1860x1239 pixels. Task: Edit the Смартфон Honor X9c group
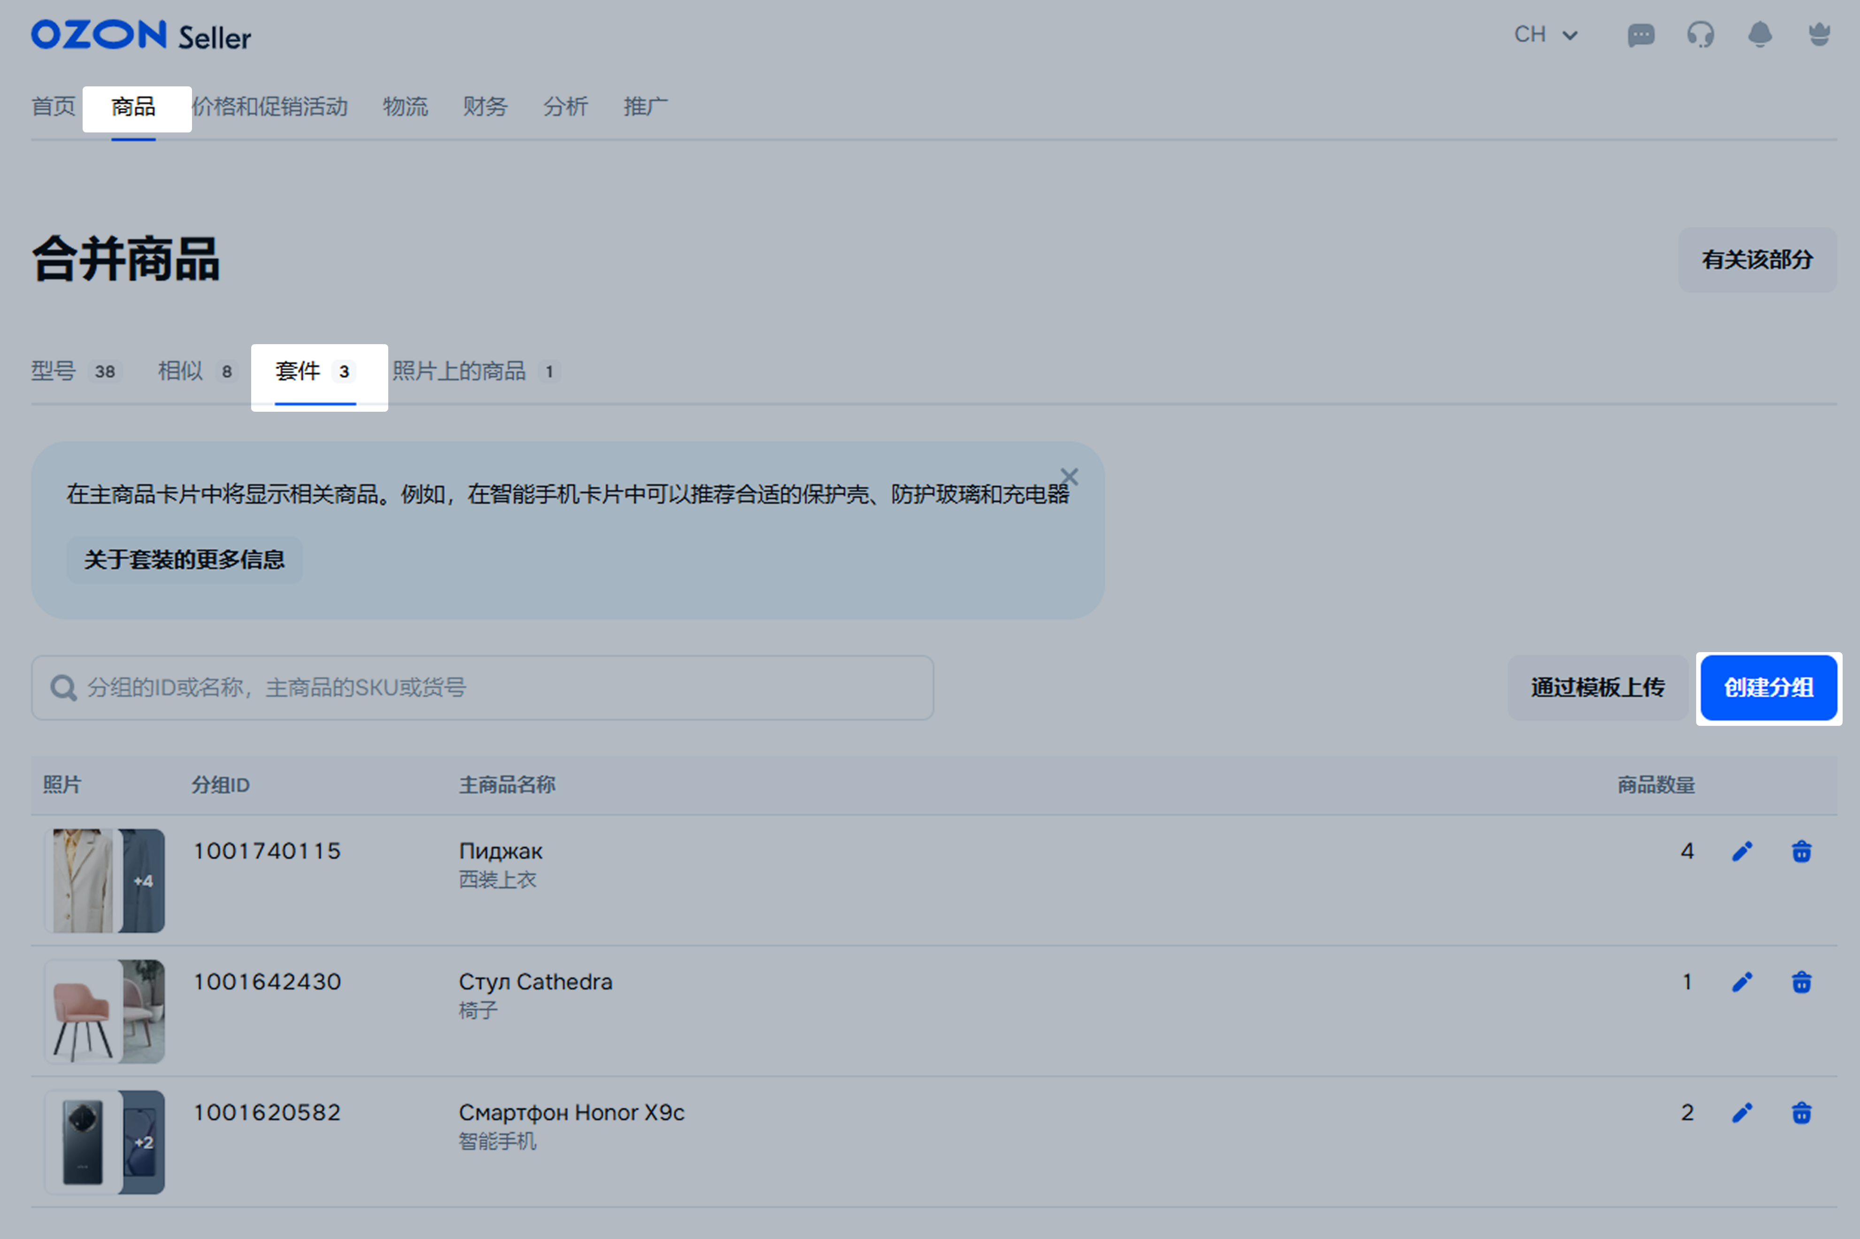tap(1742, 1113)
